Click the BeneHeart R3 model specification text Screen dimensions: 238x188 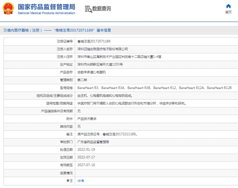(x=88, y=88)
